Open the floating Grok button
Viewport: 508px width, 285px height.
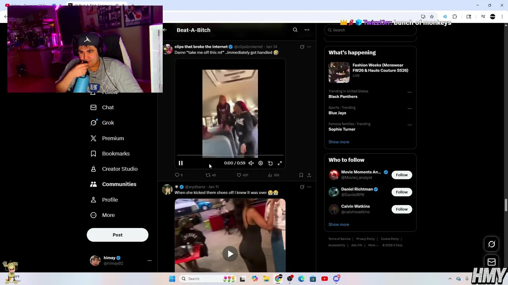click(x=491, y=244)
